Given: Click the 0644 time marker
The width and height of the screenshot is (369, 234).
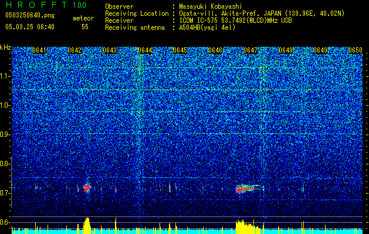Looking at the screenshot, I should (x=145, y=50).
